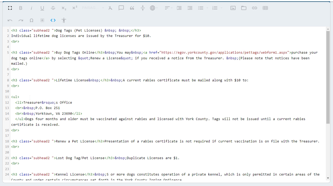Insert a hyperlink
Image resolution: width=333 pixels, height=186 pixels.
[x=255, y=8]
